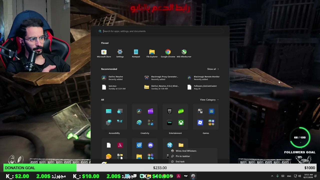This screenshot has width=320, height=180.
Task: Click the Games category label
Action: point(206,133)
